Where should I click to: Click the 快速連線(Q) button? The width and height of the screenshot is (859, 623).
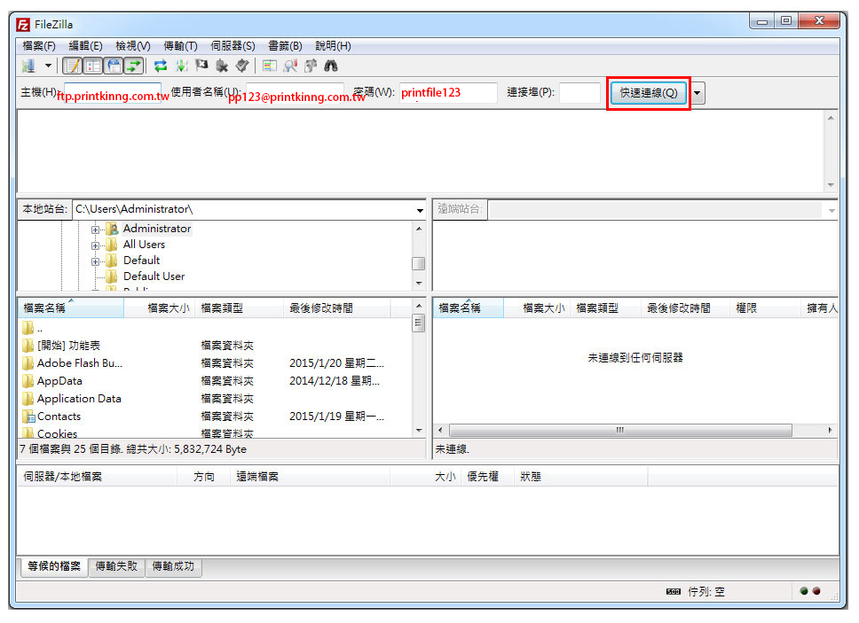point(648,93)
